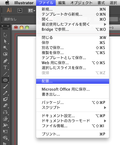Choose Microsoft Office 用に保存...
Screen dimensions: 120x145
(x=72, y=89)
